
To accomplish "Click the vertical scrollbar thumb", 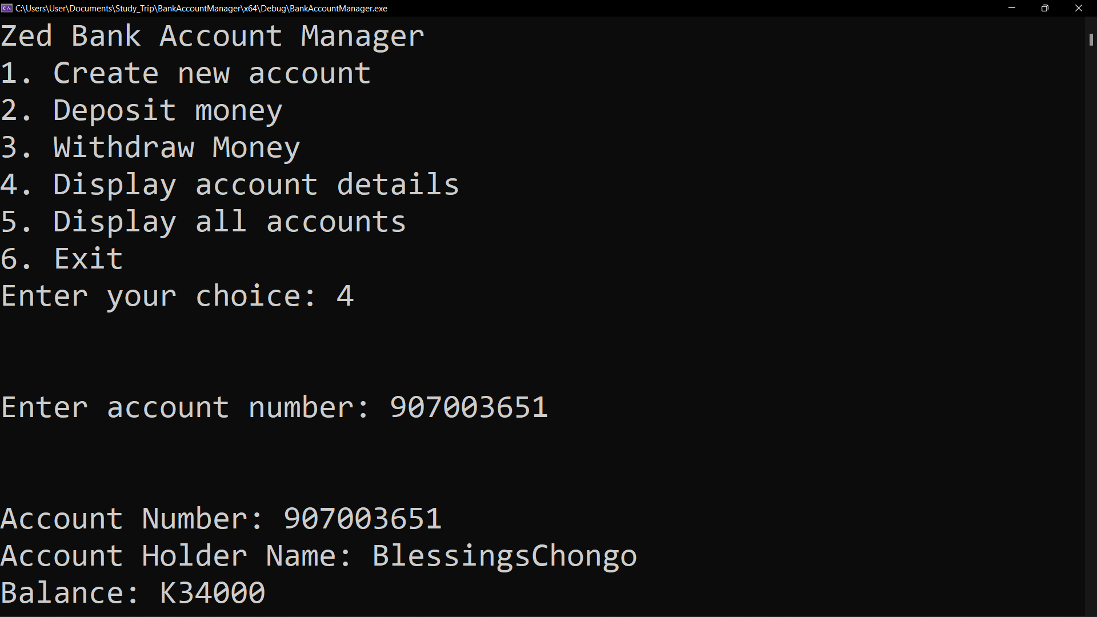I will pos(1091,40).
